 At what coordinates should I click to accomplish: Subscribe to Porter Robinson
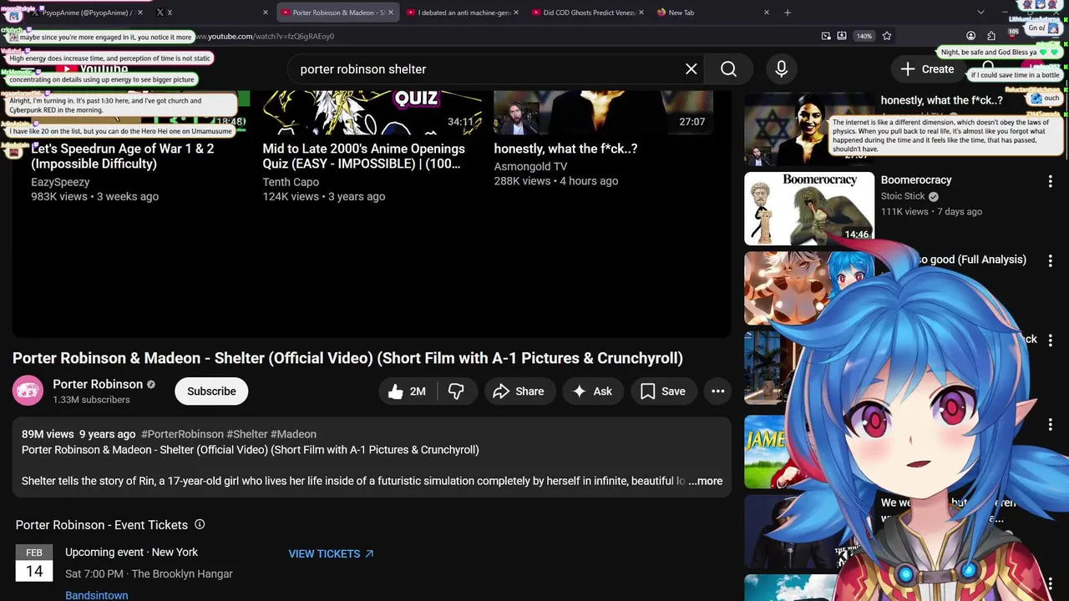pyautogui.click(x=211, y=391)
